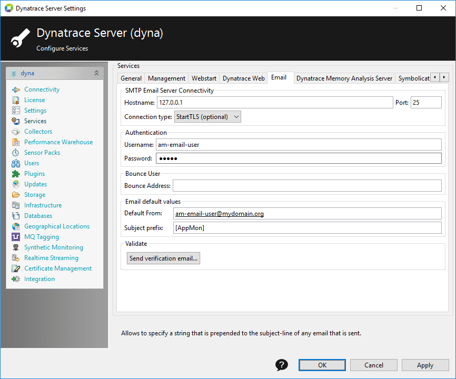Click the Users people icon
This screenshot has width=456, height=379.
pyautogui.click(x=16, y=163)
